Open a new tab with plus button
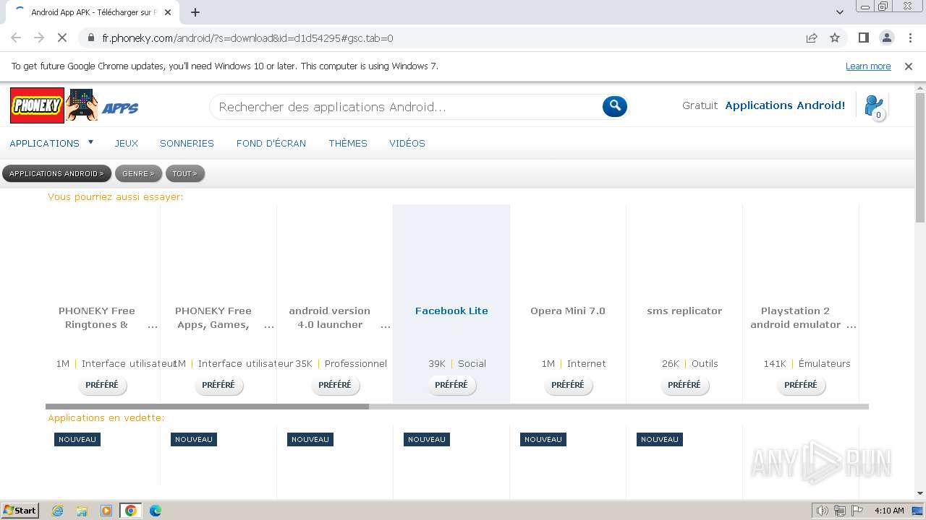This screenshot has width=926, height=520. click(x=195, y=12)
